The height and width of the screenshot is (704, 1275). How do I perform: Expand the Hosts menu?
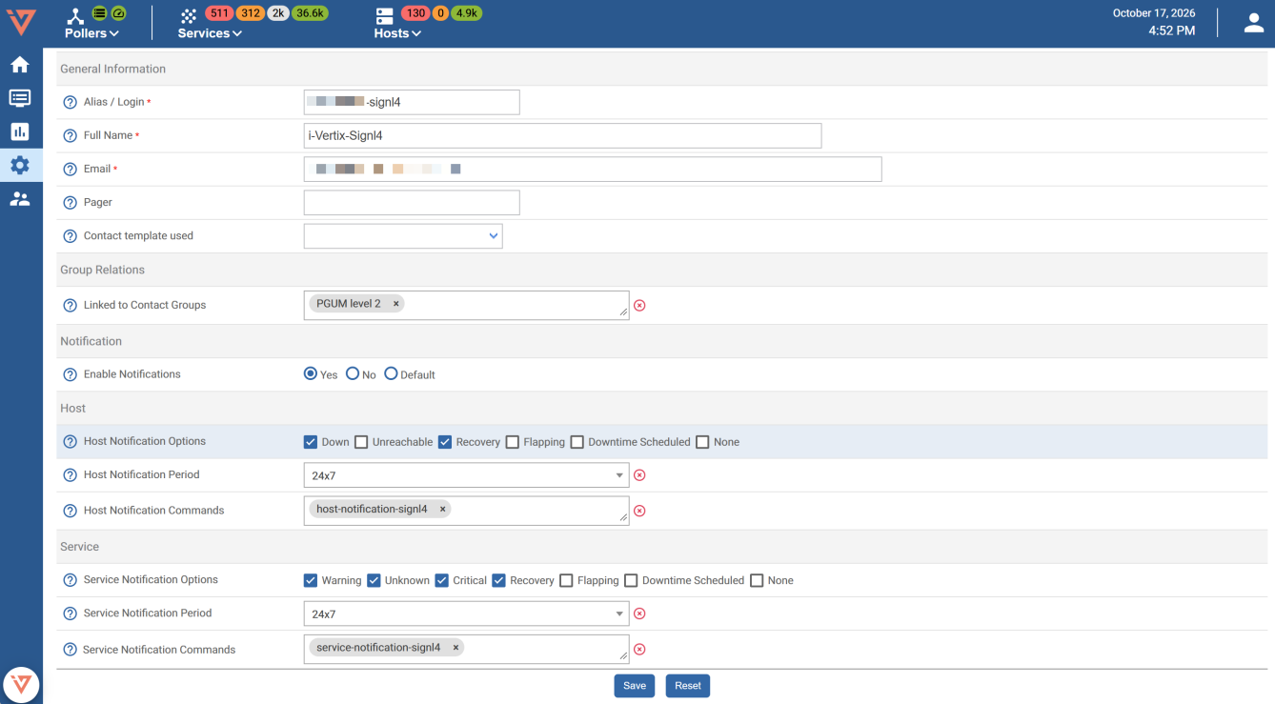[x=397, y=33]
